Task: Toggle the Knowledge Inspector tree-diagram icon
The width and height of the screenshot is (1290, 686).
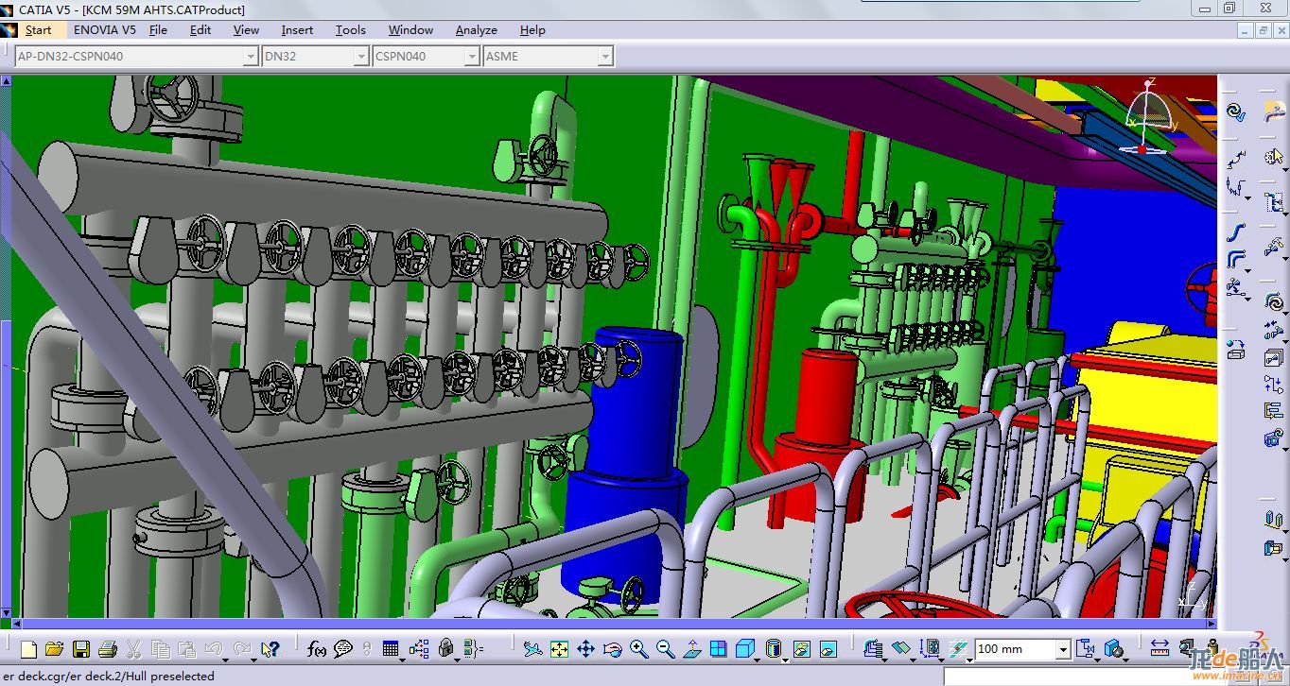Action: click(418, 649)
